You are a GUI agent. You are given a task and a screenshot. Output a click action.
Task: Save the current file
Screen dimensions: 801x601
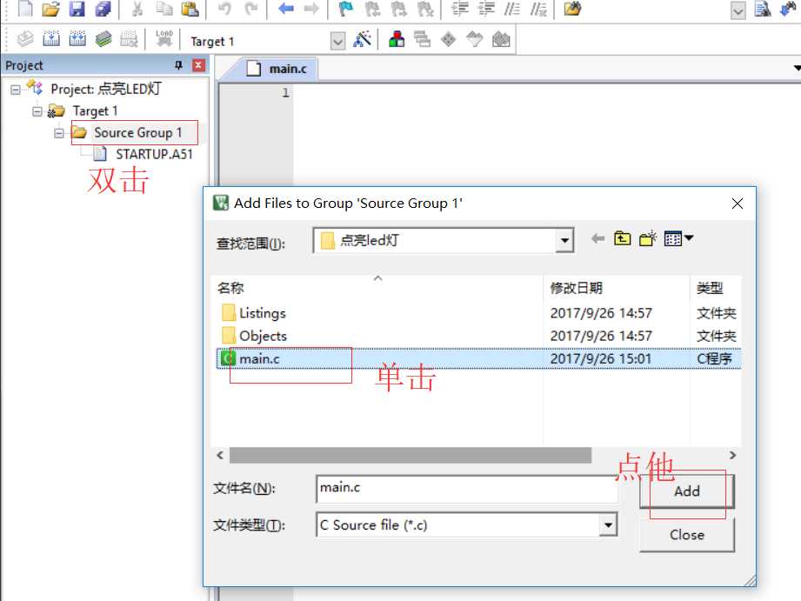[x=77, y=9]
